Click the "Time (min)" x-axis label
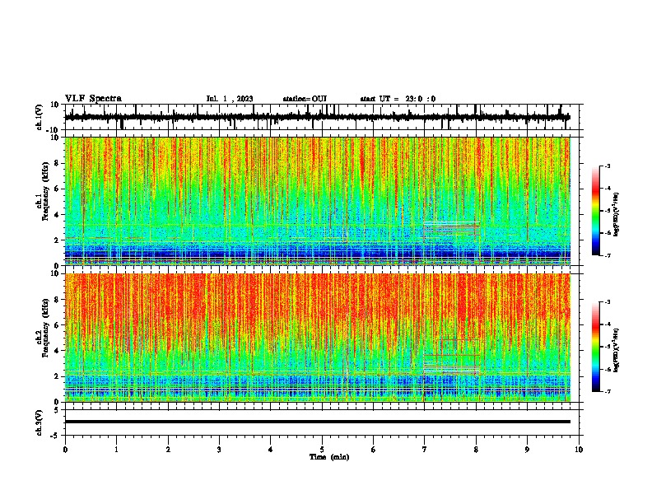 coord(329,457)
